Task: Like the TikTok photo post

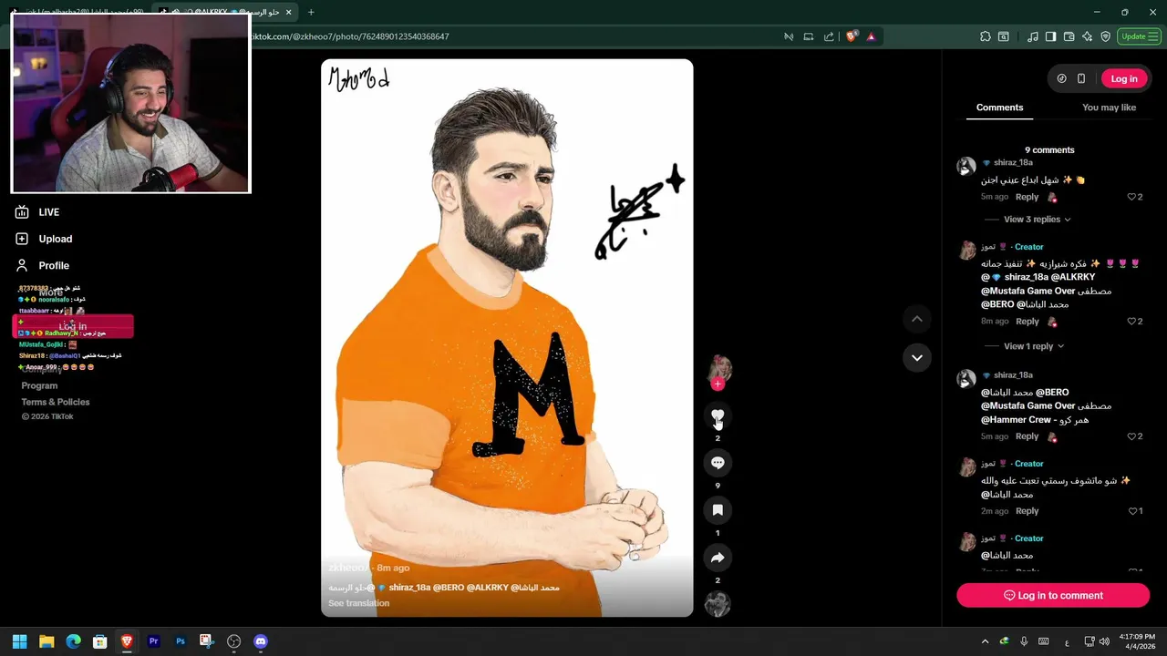Action: click(718, 415)
